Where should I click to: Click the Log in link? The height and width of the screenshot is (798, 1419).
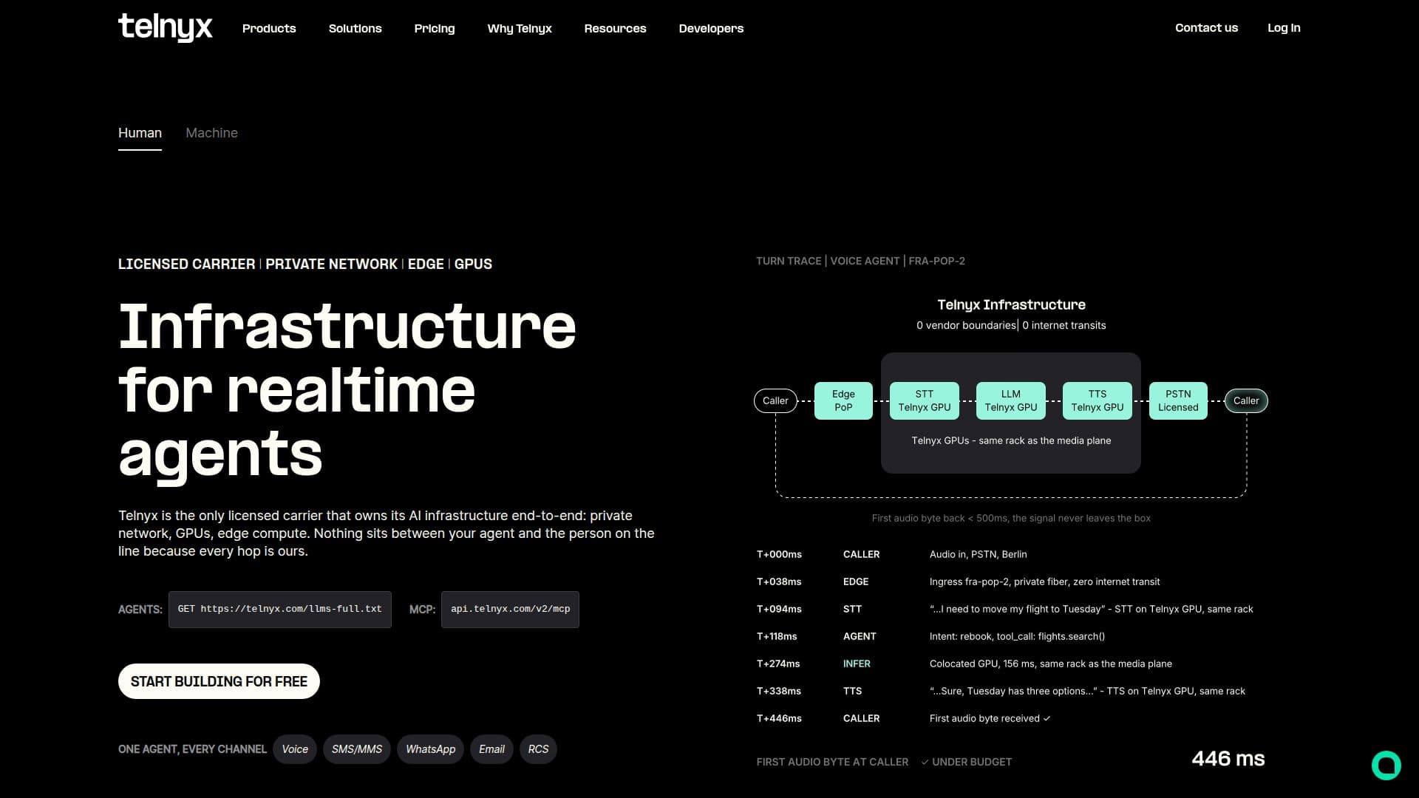[x=1284, y=27]
